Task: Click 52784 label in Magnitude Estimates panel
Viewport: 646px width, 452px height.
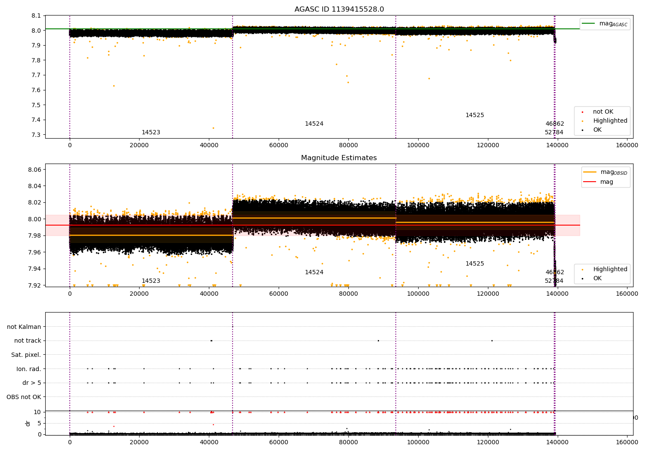Action: (x=554, y=281)
